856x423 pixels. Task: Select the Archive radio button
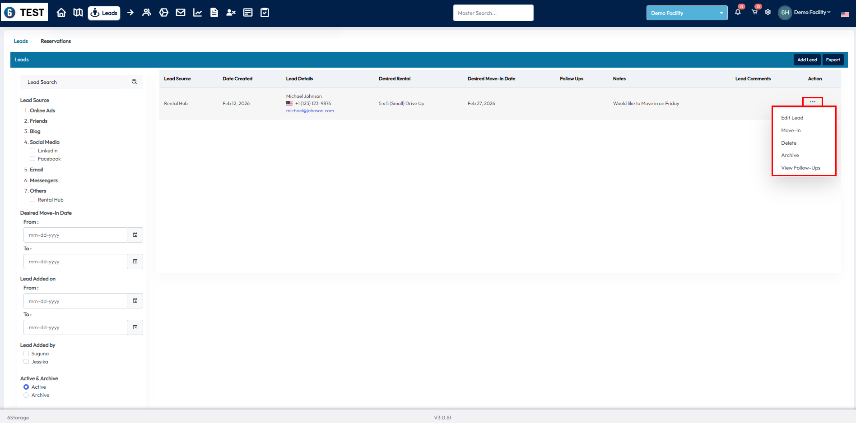pos(26,395)
